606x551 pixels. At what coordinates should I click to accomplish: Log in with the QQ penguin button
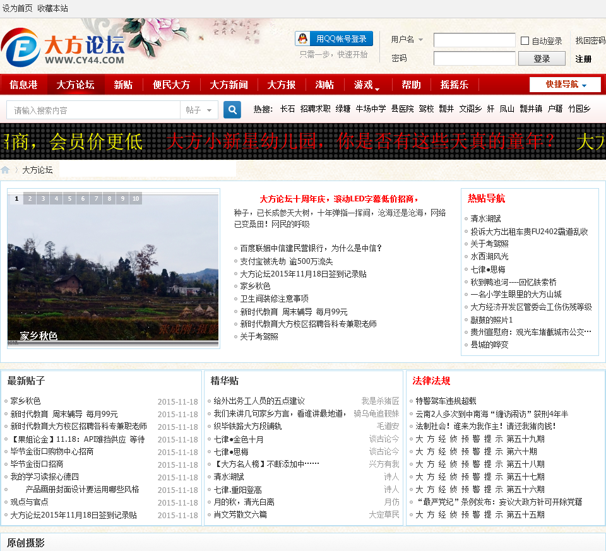point(333,39)
